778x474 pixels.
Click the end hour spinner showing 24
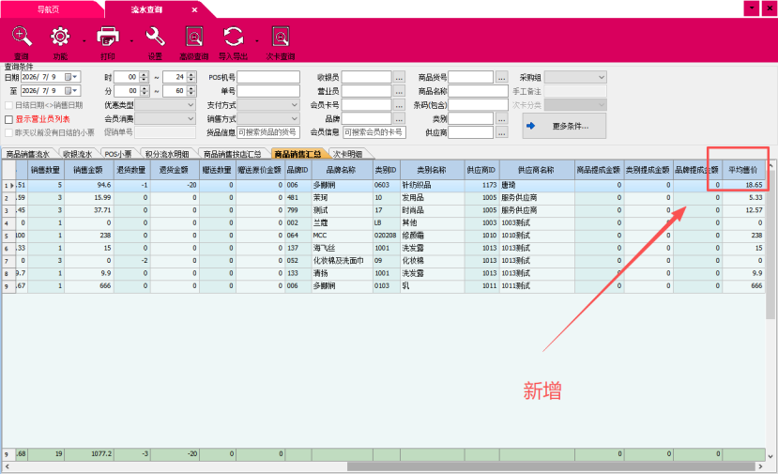(x=179, y=77)
